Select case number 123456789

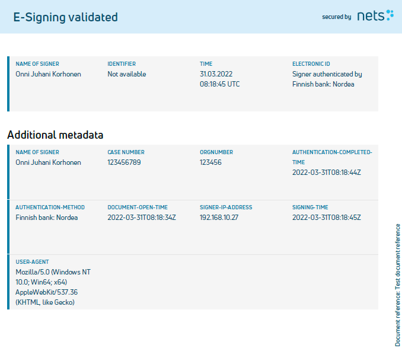point(124,162)
